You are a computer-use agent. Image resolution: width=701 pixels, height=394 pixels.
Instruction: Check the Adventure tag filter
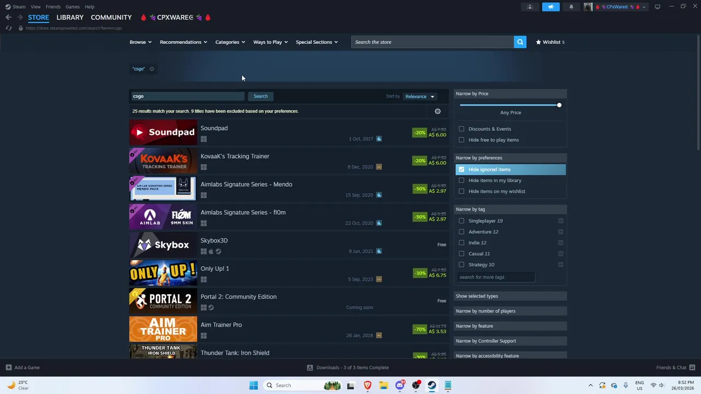[462, 232]
